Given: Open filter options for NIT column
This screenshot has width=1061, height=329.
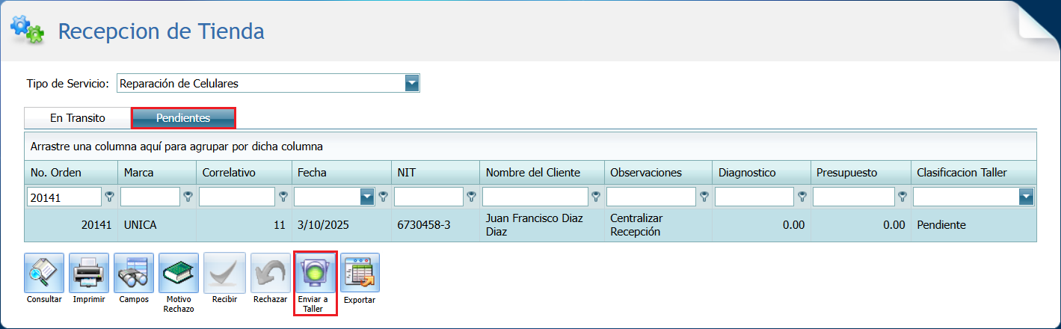Looking at the screenshot, I should [x=471, y=197].
